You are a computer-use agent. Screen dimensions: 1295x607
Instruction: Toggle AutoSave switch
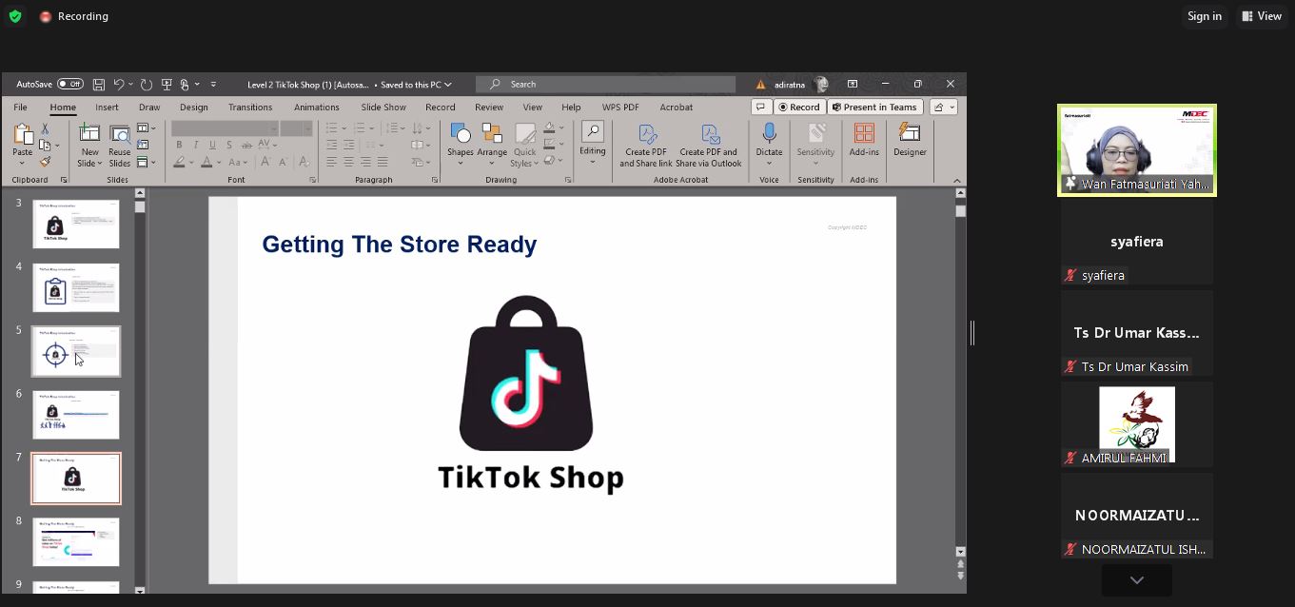[70, 85]
